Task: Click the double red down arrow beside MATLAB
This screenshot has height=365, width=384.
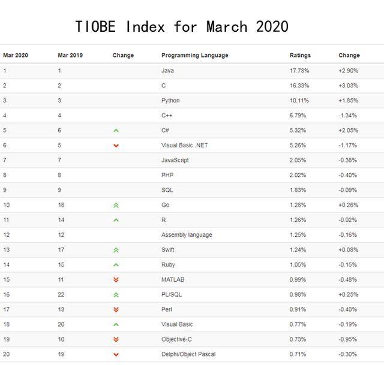Action: coord(116,280)
